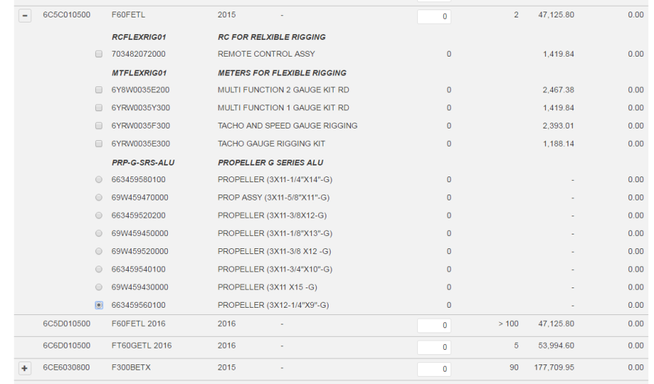Click the selected 3X12-1/4"X9"-G radio button
The image size is (654, 384).
point(99,306)
